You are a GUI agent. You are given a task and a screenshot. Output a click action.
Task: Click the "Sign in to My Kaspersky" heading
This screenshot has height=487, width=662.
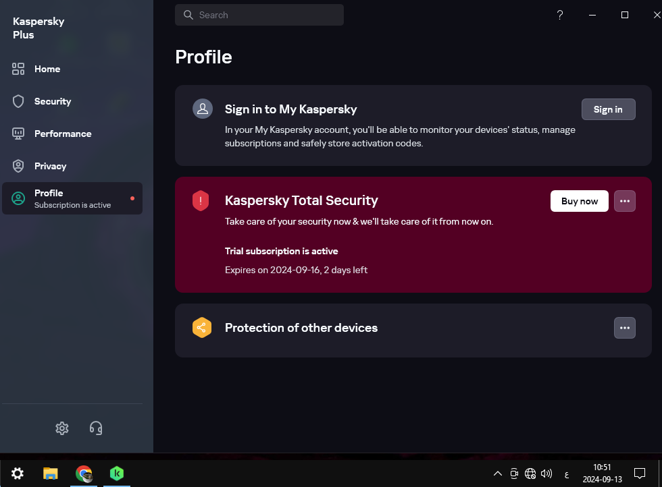(x=291, y=109)
